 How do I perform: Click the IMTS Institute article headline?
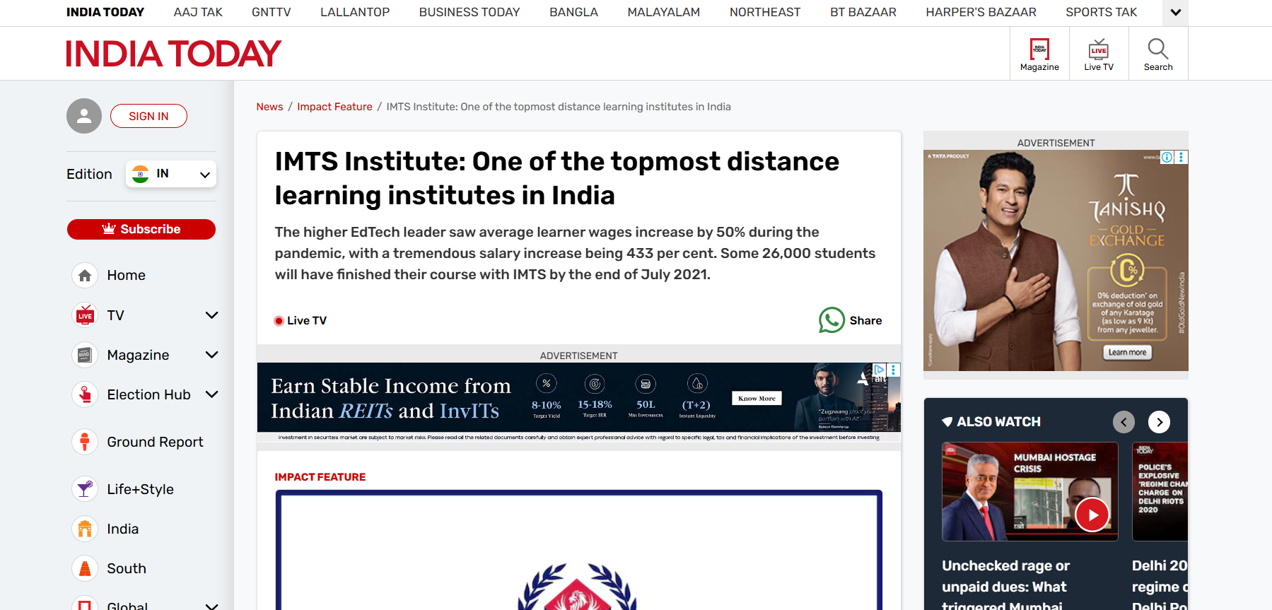tap(557, 178)
